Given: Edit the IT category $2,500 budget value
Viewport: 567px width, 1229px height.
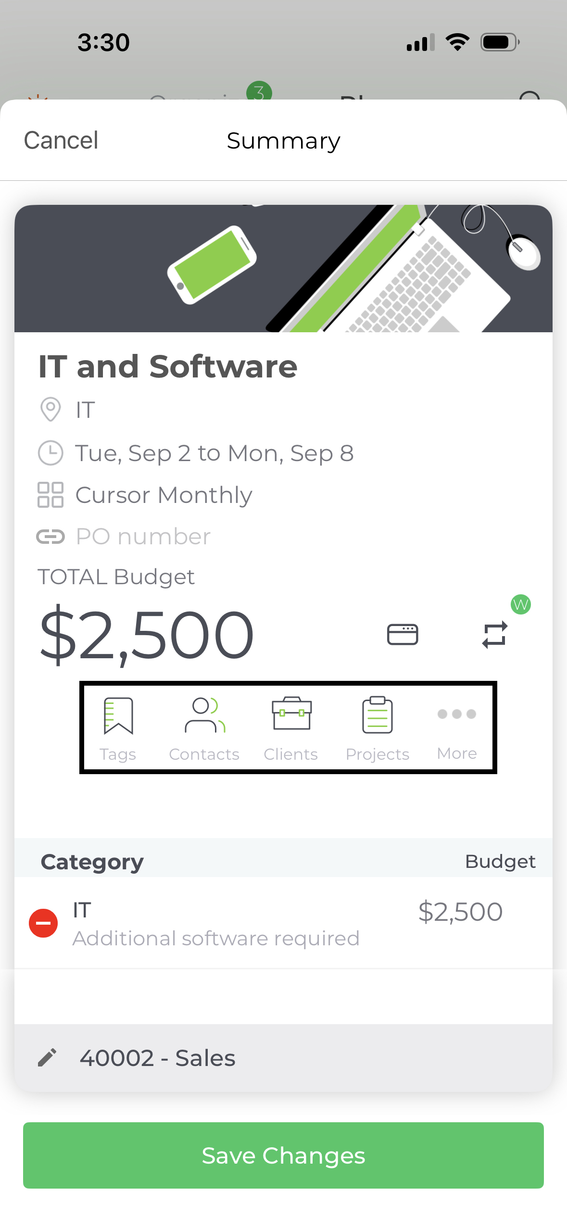Looking at the screenshot, I should [x=460, y=912].
